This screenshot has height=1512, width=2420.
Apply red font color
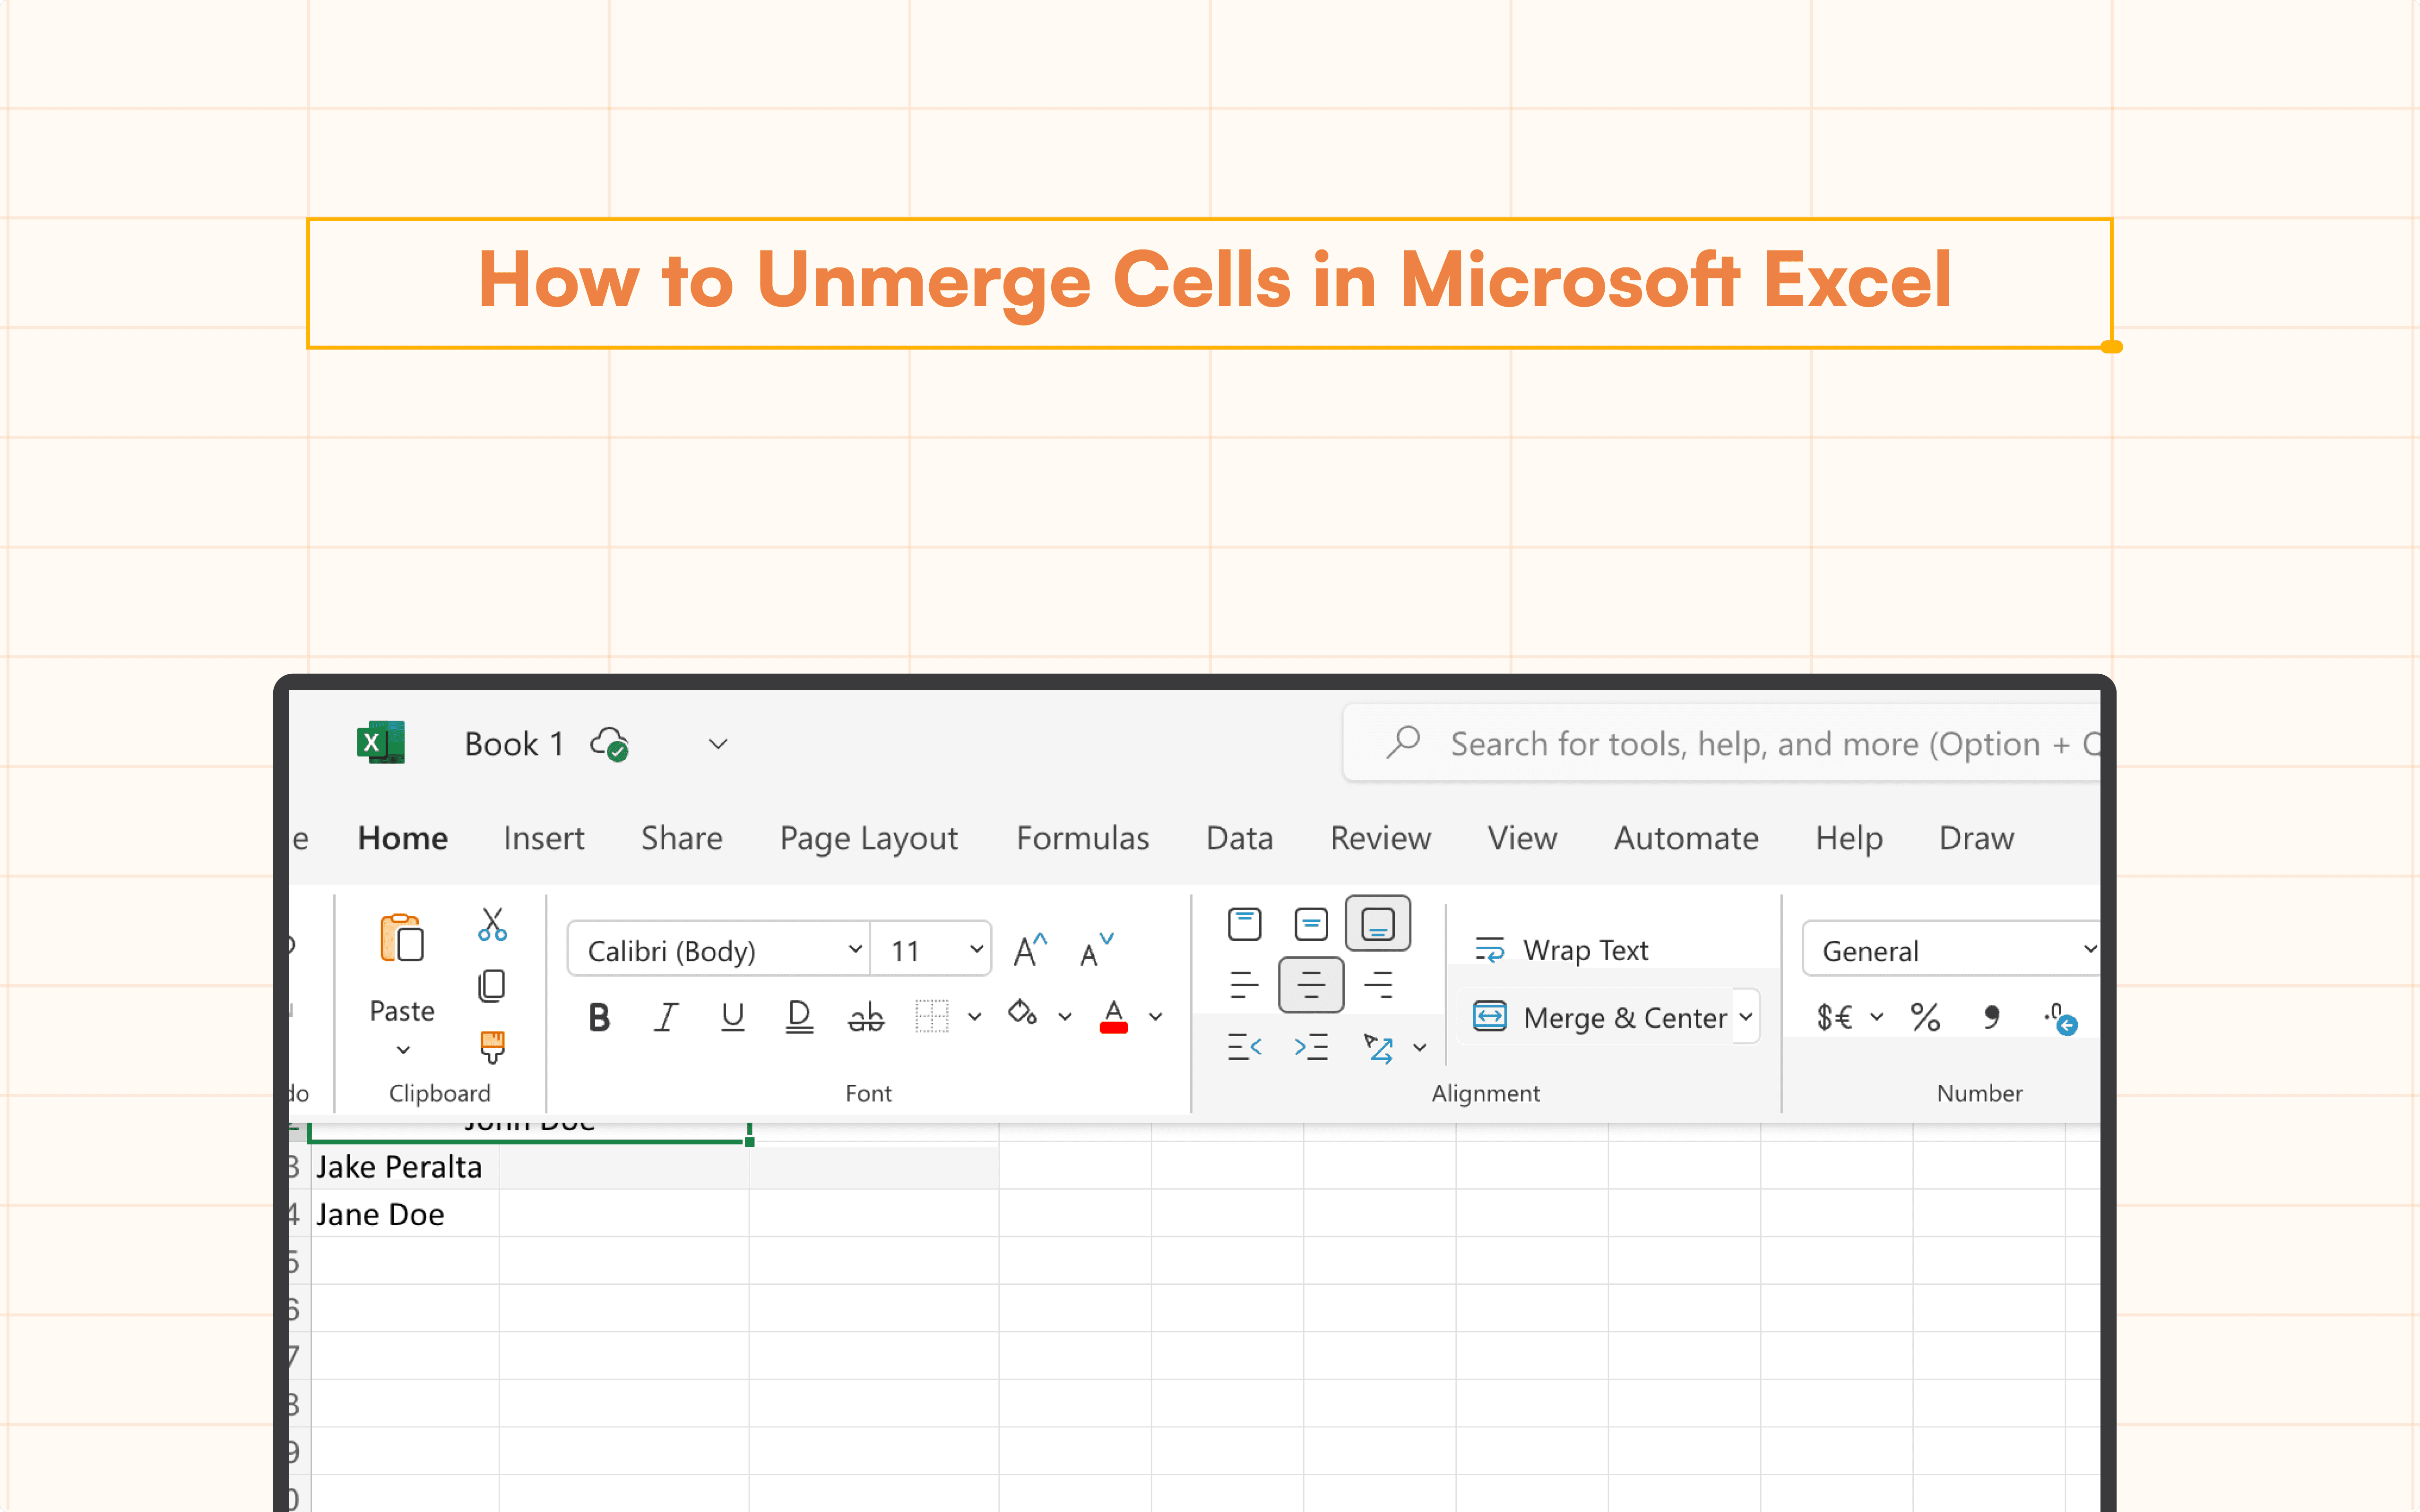click(1114, 1017)
